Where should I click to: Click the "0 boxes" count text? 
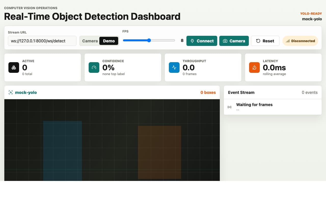pos(208,92)
